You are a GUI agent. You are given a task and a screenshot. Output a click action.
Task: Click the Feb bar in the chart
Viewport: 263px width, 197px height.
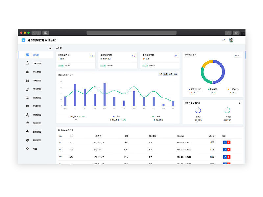(x=75, y=95)
